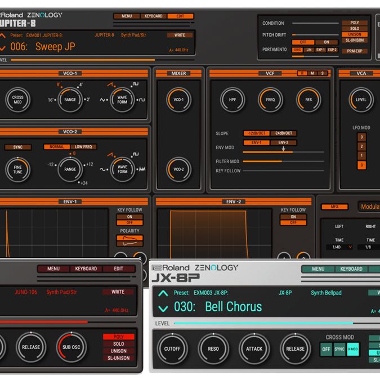Open MENU in JUNO-106 window
The width and height of the screenshot is (380, 380).
point(53,269)
